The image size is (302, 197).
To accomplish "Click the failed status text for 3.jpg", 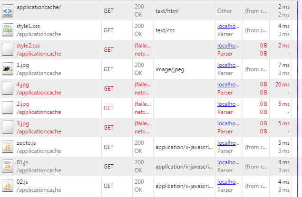I will click(x=142, y=123).
